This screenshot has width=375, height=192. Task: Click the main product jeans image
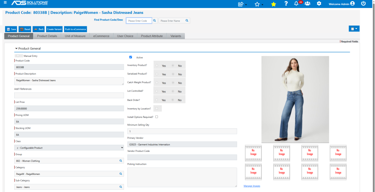click(x=295, y=99)
